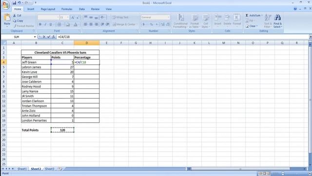
Task: Toggle Italic formatting
Action: click(x=45, y=24)
